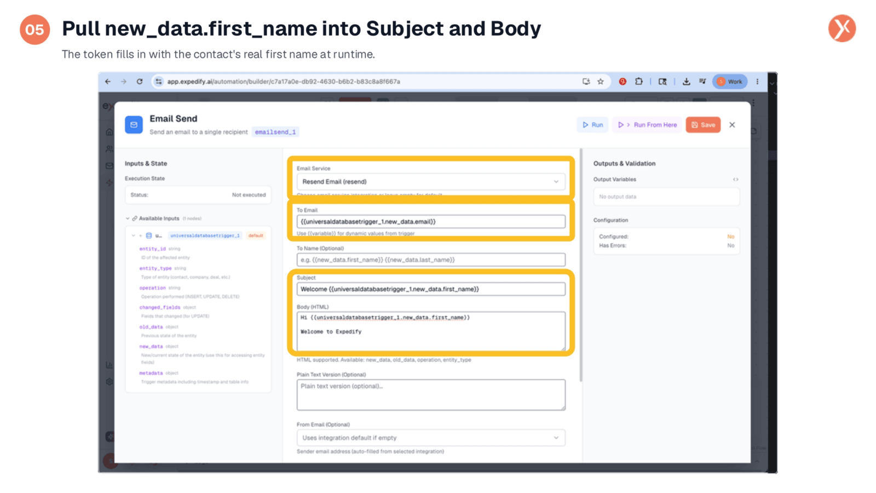This screenshot has height=493, width=876.
Task: Click the To Email input field
Action: coord(431,222)
